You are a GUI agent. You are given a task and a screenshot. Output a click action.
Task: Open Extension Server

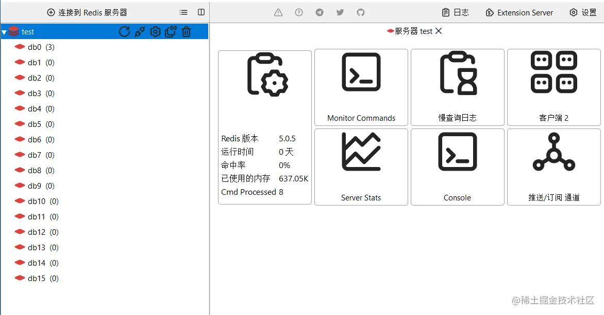tap(519, 12)
